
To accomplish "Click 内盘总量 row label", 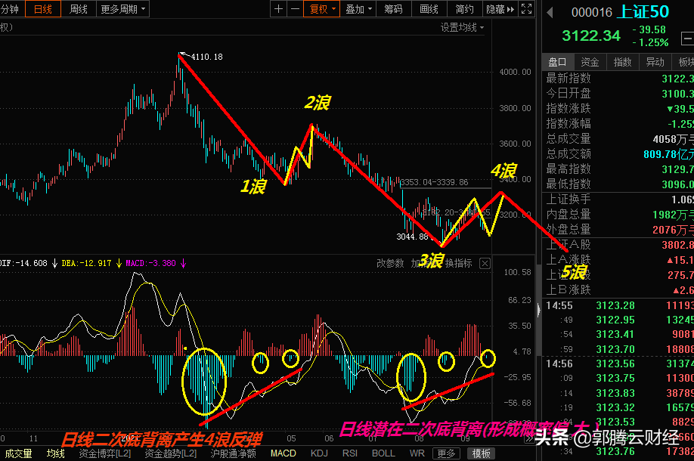I will click(569, 215).
